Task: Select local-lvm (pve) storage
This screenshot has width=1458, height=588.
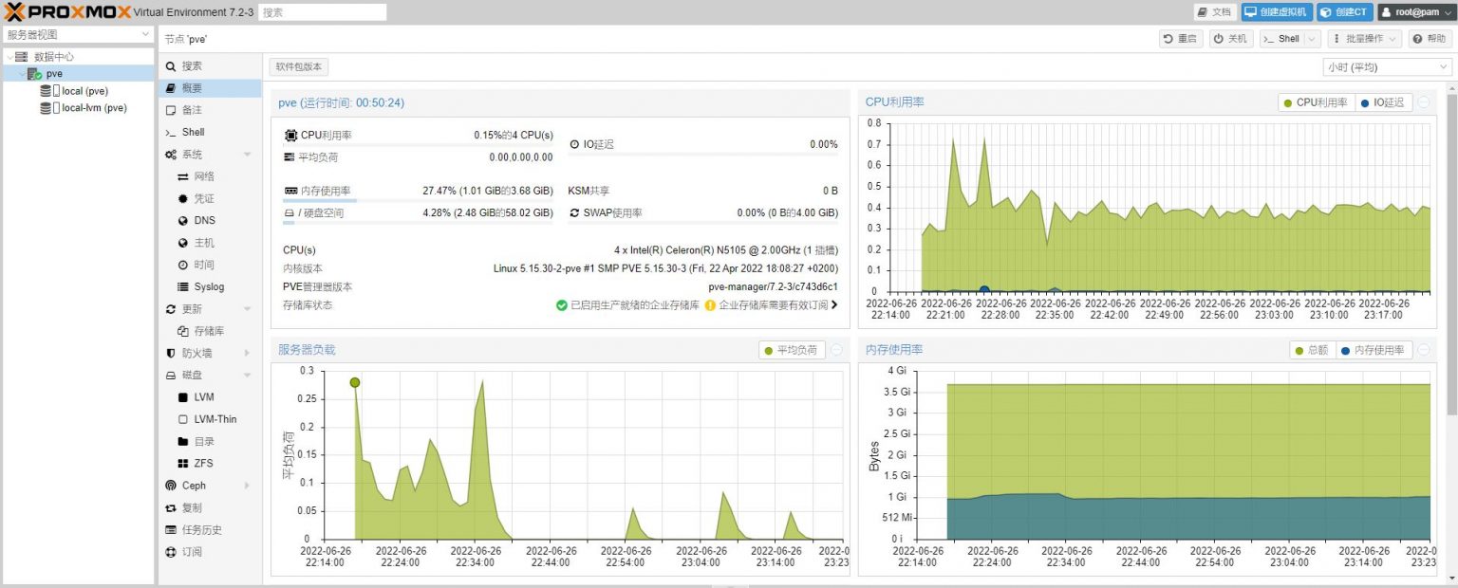Action: [x=93, y=108]
